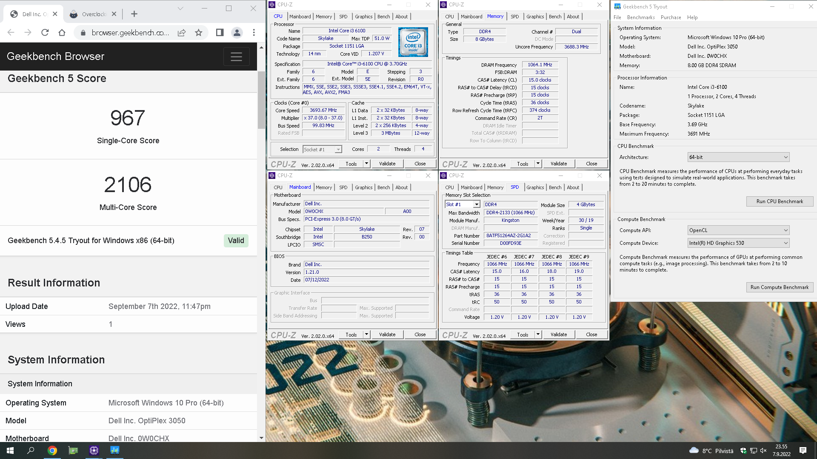Image resolution: width=817 pixels, height=459 pixels.
Task: Reload the Geekbench browser page
Action: point(45,33)
